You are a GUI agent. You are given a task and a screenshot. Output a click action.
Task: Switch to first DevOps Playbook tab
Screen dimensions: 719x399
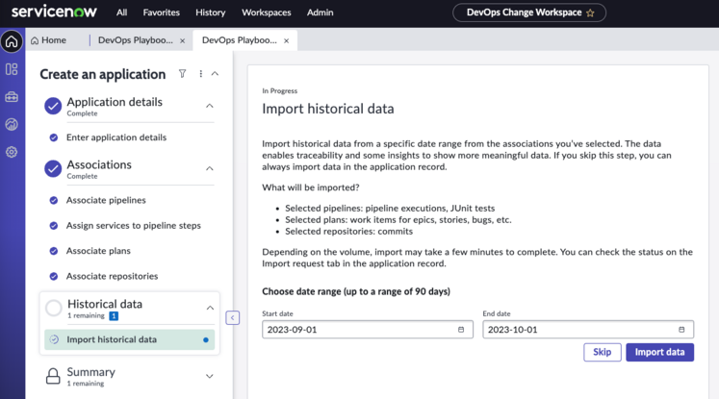coord(136,40)
